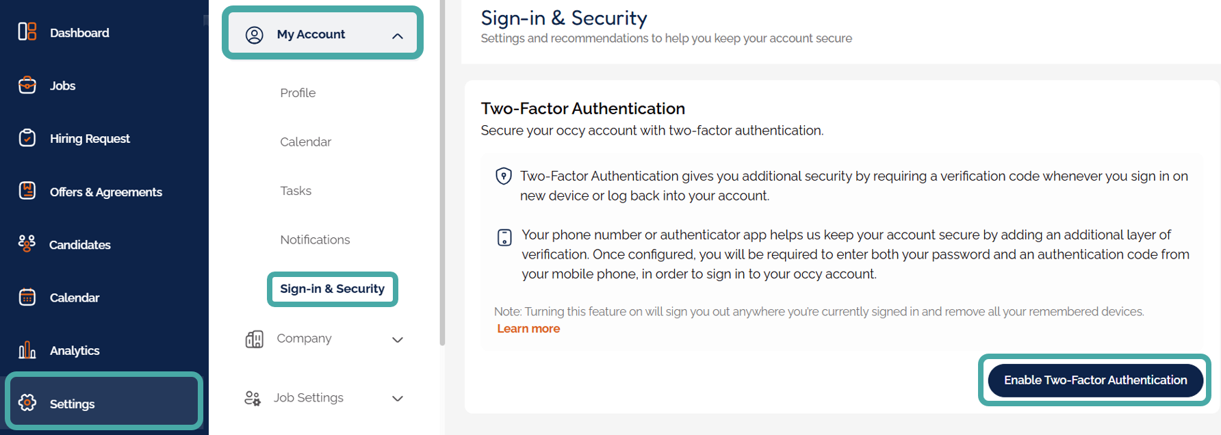Viewport: 1221px width, 435px height.
Task: Click the settings submenu vertical scrollbar
Action: [442, 172]
